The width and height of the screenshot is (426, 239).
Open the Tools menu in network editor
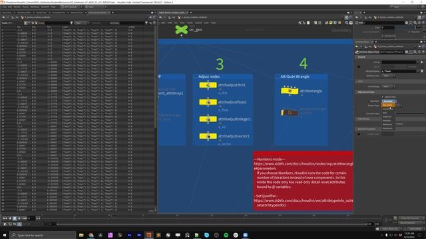pyautogui.click(x=190, y=23)
